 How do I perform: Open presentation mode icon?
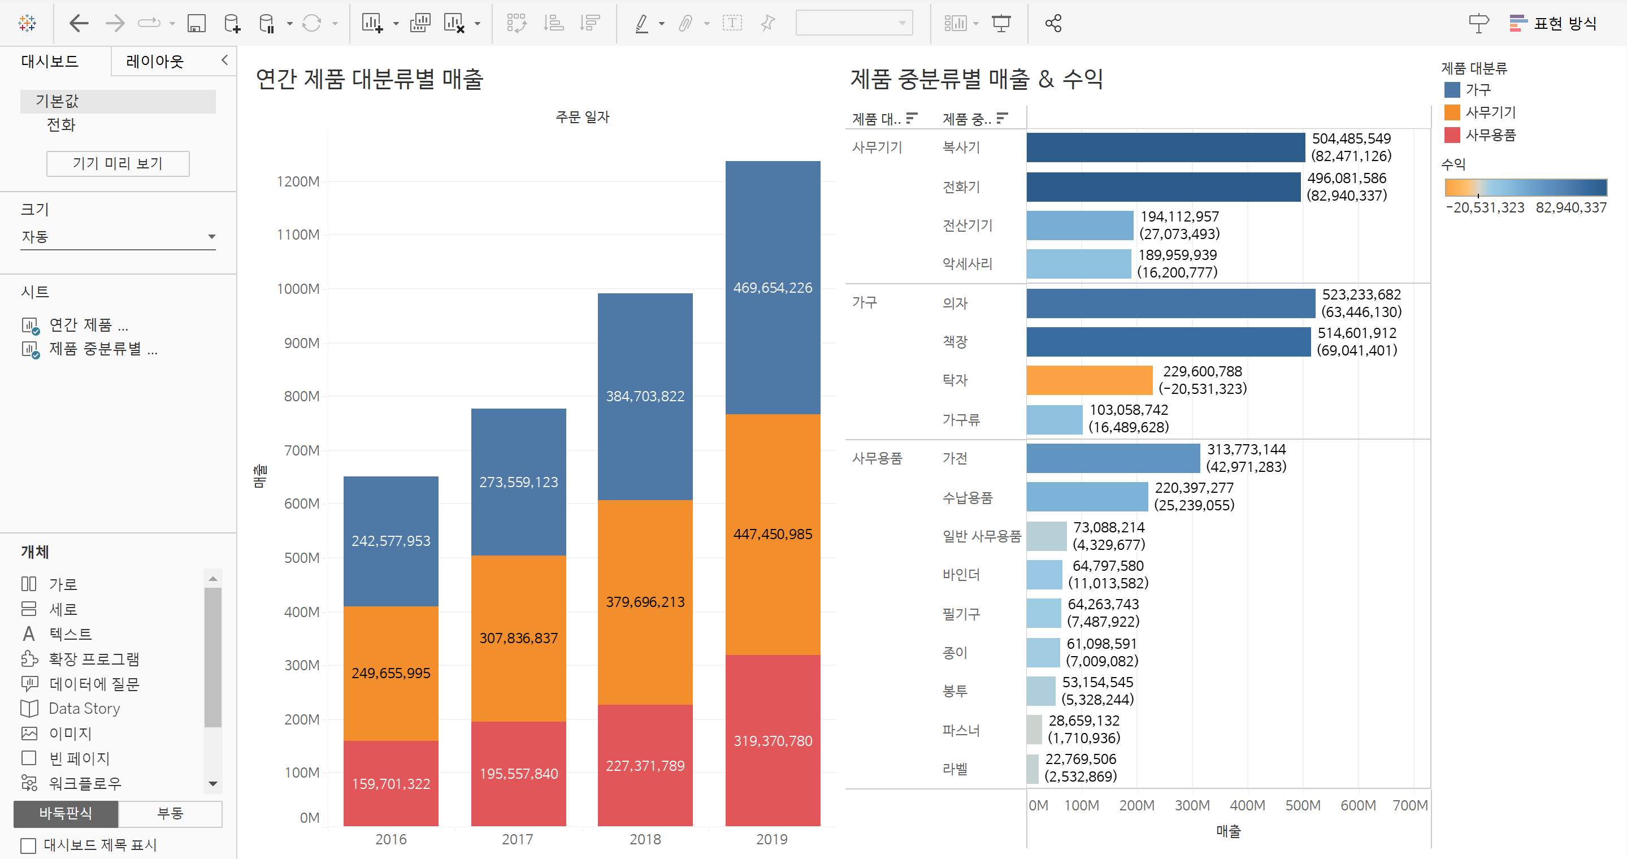[1001, 24]
